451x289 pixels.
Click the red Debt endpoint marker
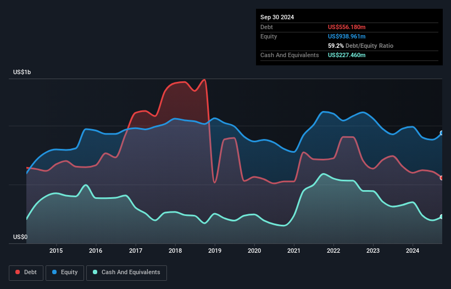coord(442,178)
